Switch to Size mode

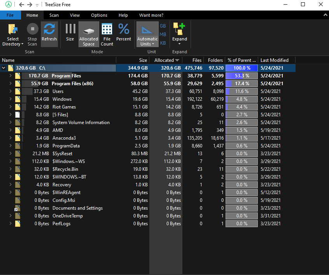pos(70,34)
